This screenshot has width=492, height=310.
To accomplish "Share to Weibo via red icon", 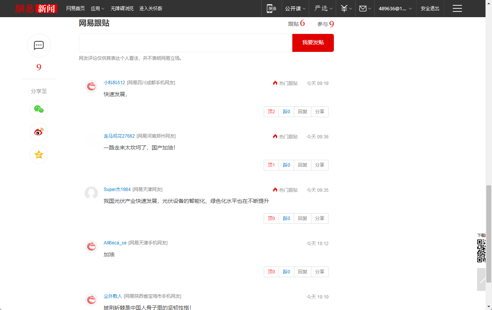I will coord(39,132).
